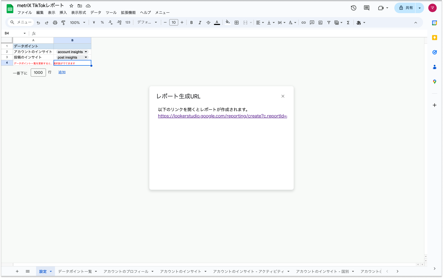
Task: Toggle bold formatting
Action: pos(192,23)
